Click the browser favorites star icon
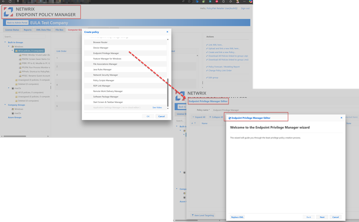359x222 pixels. tap(189, 2)
